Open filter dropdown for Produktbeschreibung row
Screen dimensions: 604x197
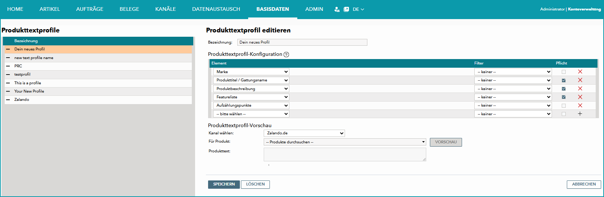point(513,89)
